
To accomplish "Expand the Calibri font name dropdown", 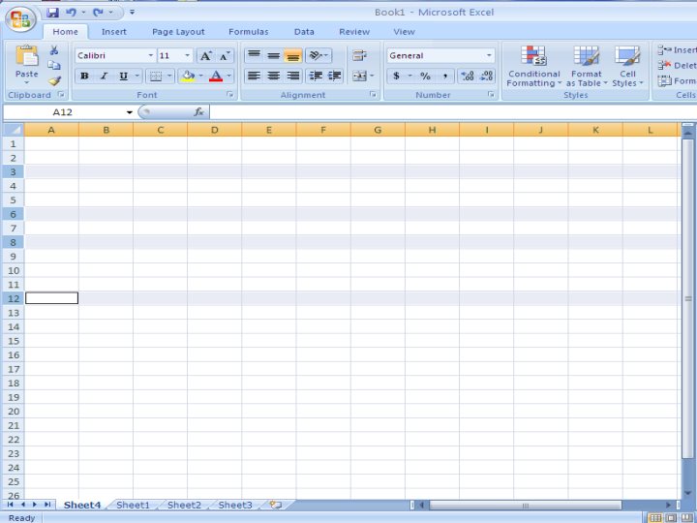I will [x=151, y=55].
